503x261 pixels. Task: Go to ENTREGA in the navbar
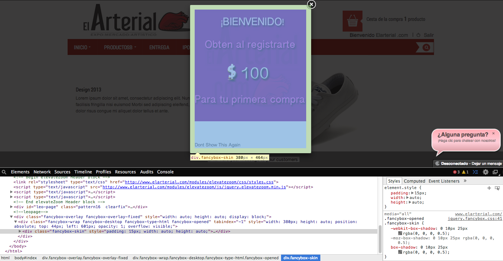pos(159,48)
